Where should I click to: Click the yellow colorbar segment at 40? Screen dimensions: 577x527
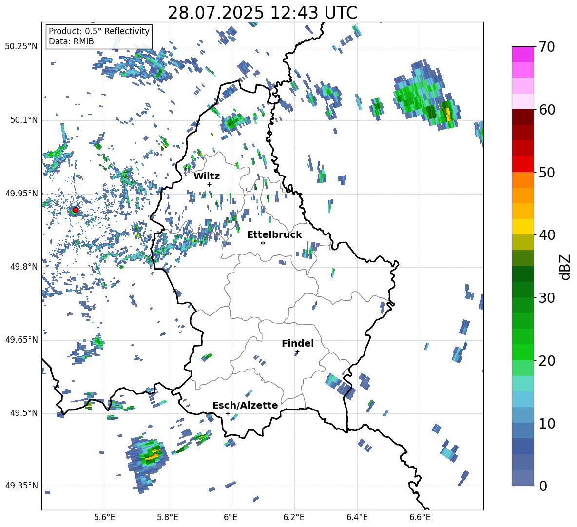coord(522,227)
